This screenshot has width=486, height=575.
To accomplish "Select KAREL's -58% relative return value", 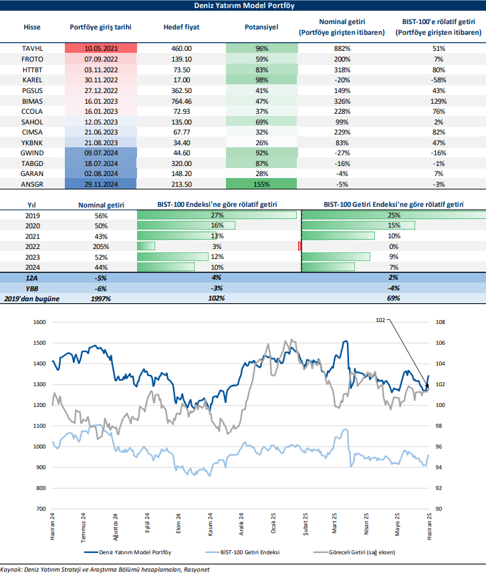I will 439,80.
